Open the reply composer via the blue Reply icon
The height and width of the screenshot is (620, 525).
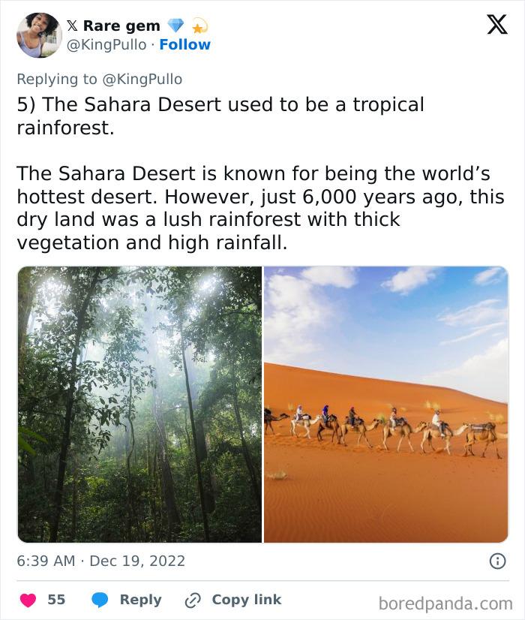(x=97, y=600)
